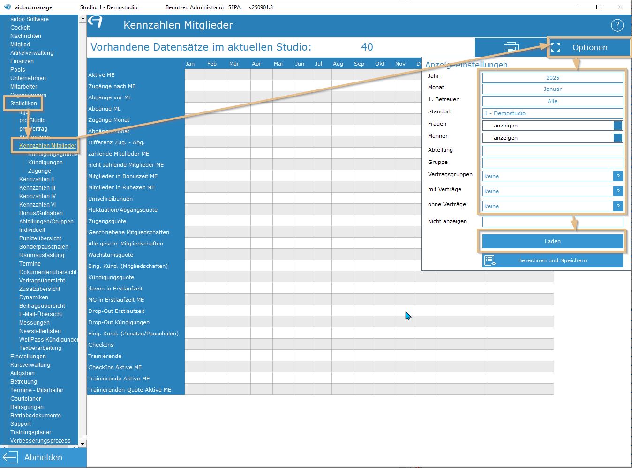This screenshot has width=632, height=468.
Task: Open the Monat Januar dropdown
Action: pyautogui.click(x=553, y=89)
